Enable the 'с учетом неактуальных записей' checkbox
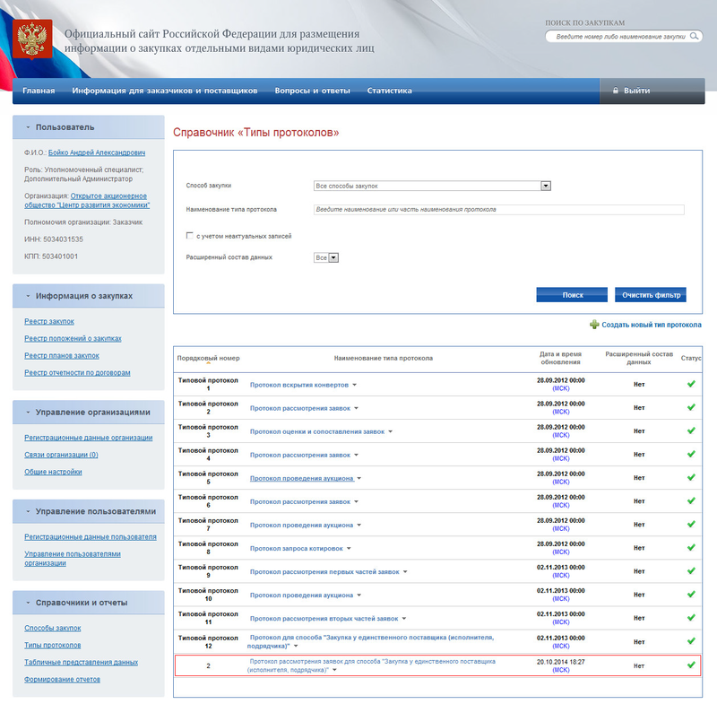This screenshot has width=717, height=704. tap(189, 236)
